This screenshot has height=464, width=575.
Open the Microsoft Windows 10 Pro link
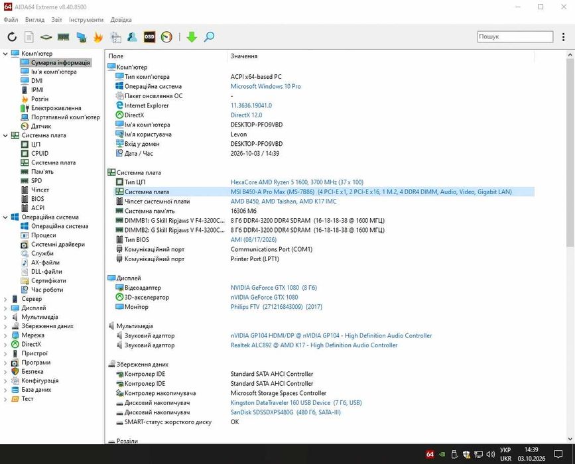(x=265, y=86)
